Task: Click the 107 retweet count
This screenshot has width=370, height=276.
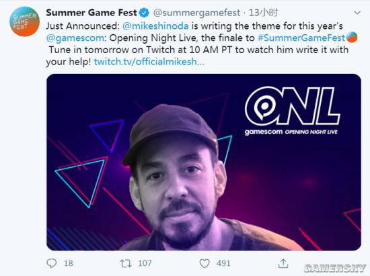Action: tap(145, 263)
